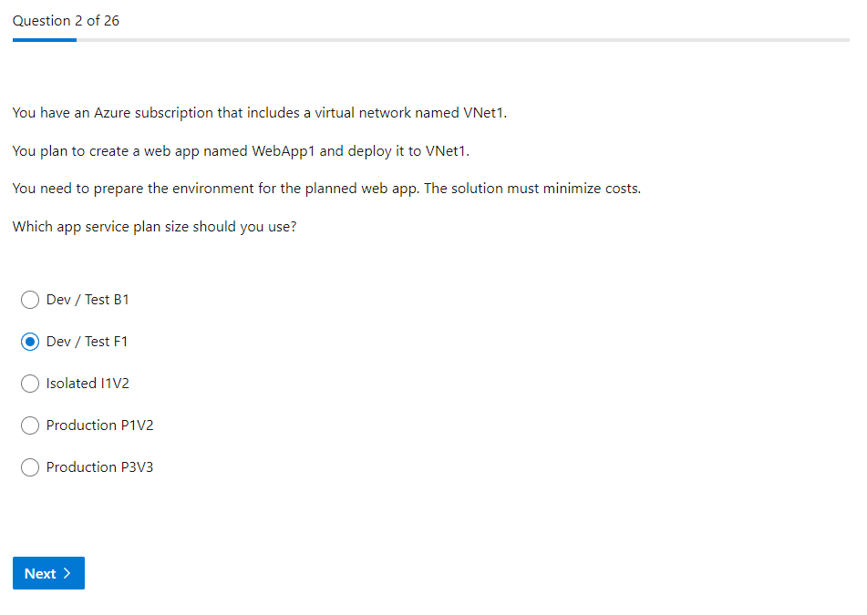867x615 pixels.
Task: Click the sentence about the Azure subscription
Action: (x=259, y=113)
